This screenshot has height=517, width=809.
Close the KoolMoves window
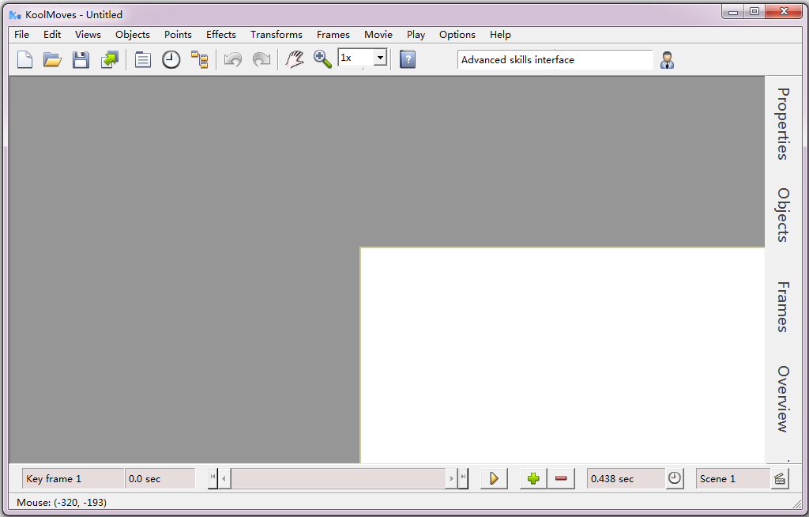[x=784, y=11]
